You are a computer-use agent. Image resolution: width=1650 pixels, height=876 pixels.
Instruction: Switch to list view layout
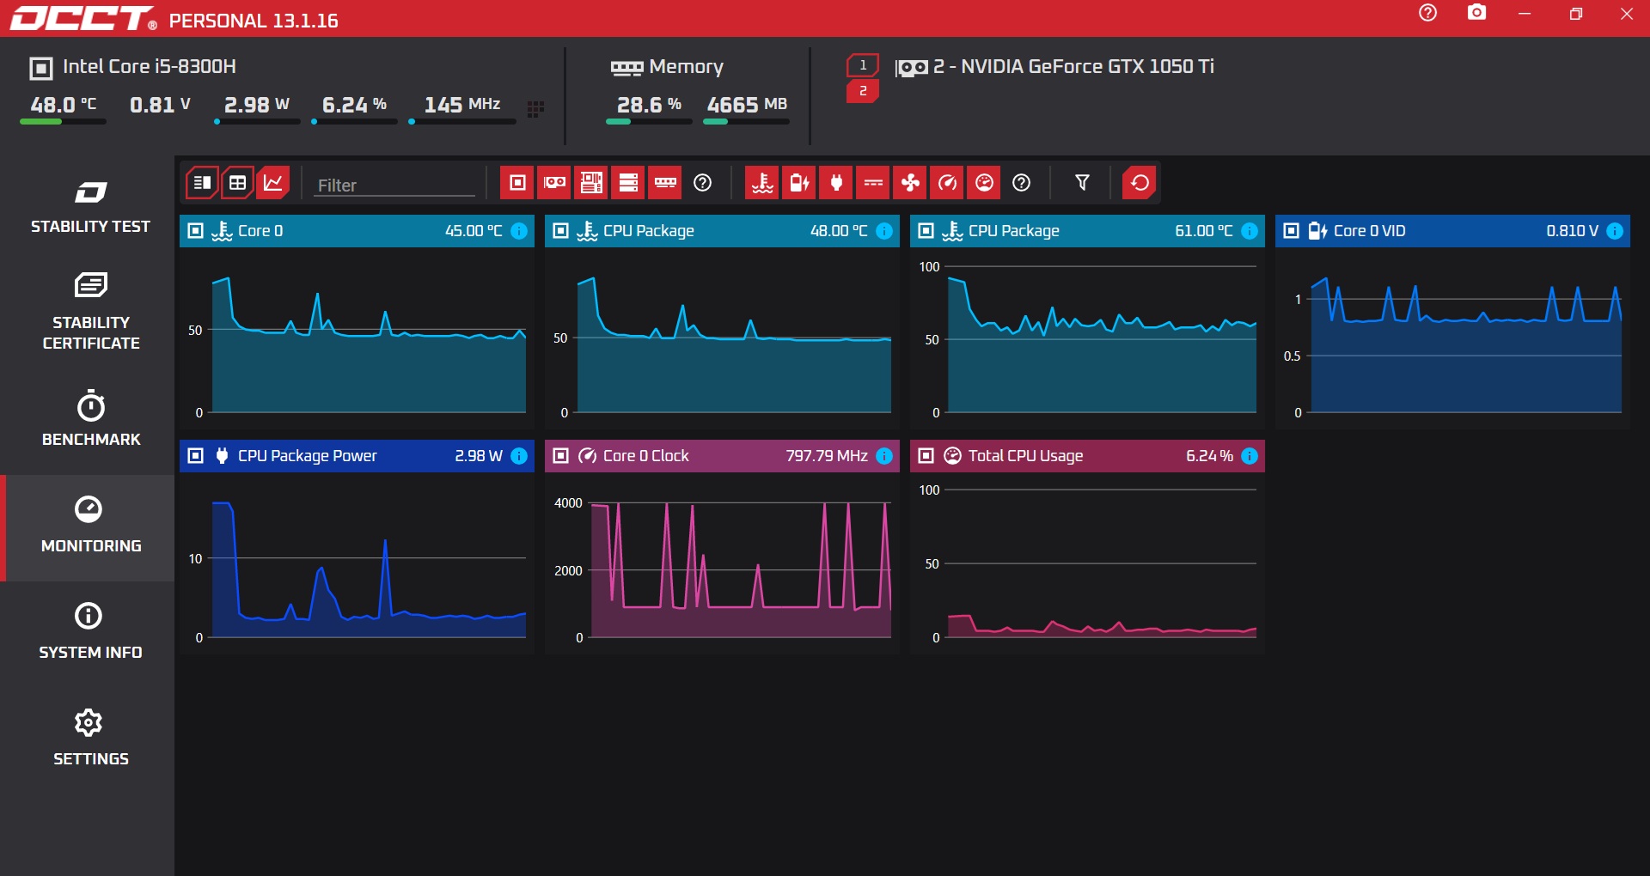click(x=202, y=183)
